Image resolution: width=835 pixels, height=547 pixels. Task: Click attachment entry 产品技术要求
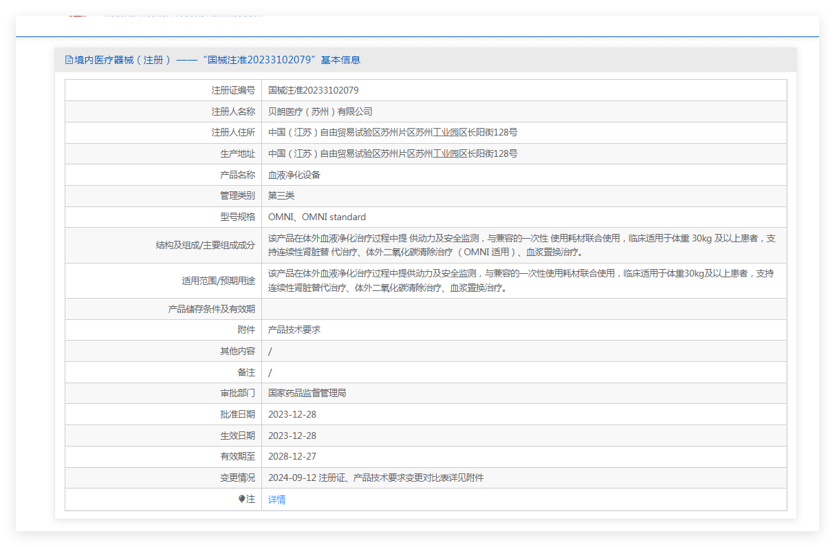coord(294,330)
